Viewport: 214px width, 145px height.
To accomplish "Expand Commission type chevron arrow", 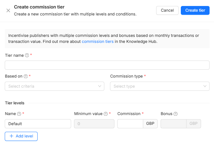I will (205, 86).
